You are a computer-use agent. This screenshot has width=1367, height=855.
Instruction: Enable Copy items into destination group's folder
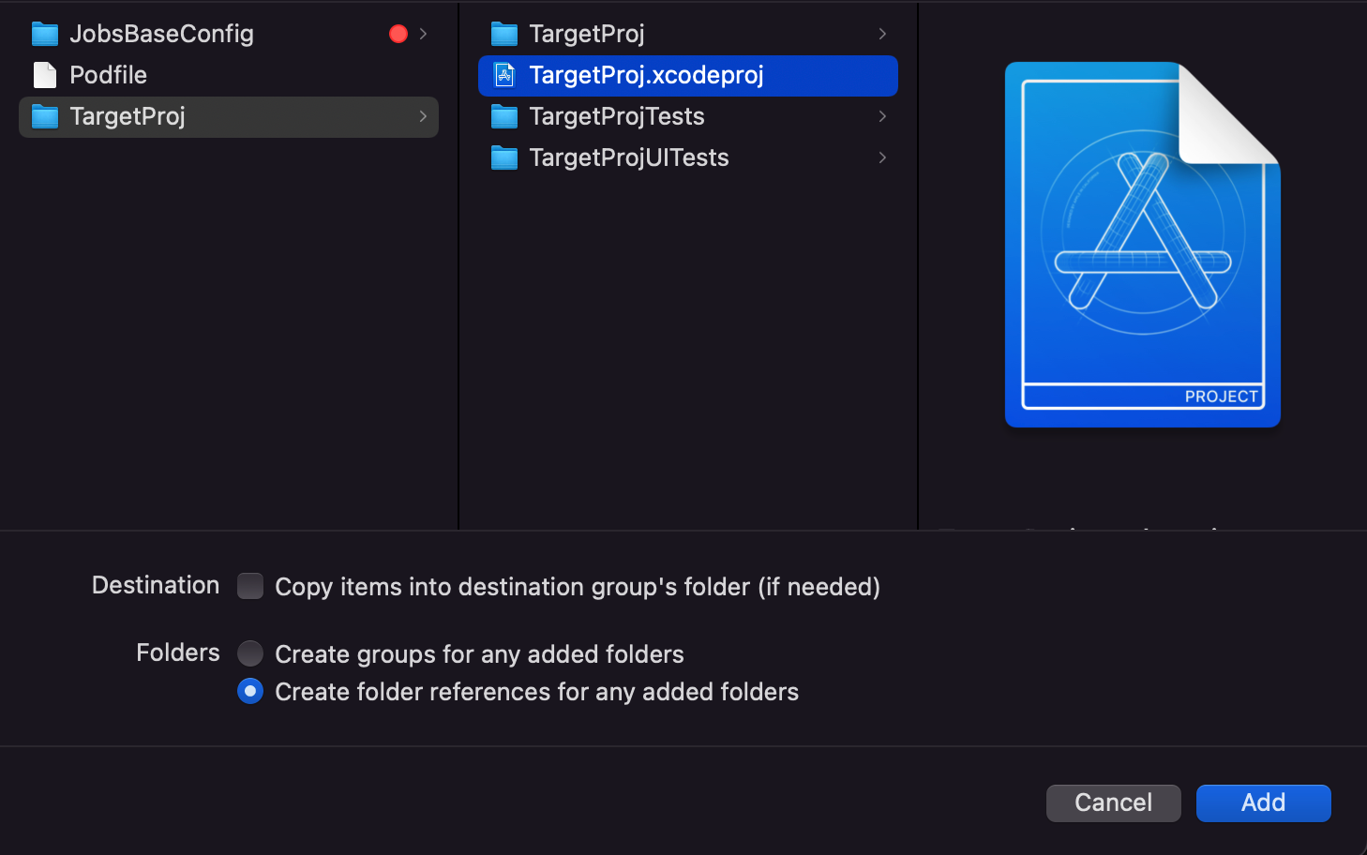pyautogui.click(x=250, y=586)
